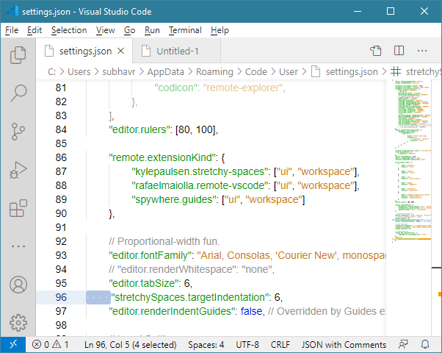The width and height of the screenshot is (442, 353).
Task: Open remote window indicator in status bar
Action: (13, 344)
